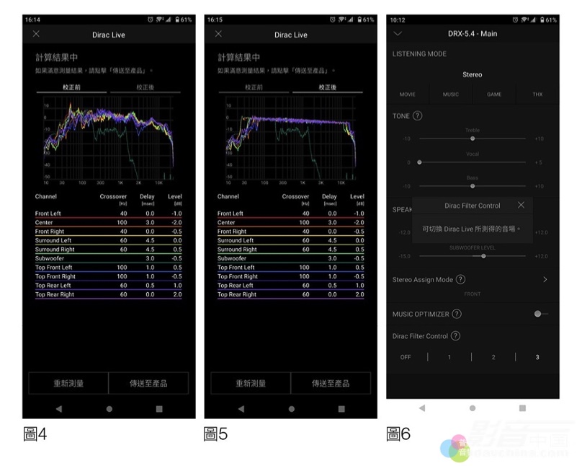Select Surround Right row in Figure 5 table

tap(290, 250)
